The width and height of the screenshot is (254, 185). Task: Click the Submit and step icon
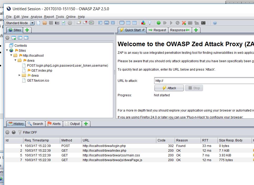click(165, 23)
